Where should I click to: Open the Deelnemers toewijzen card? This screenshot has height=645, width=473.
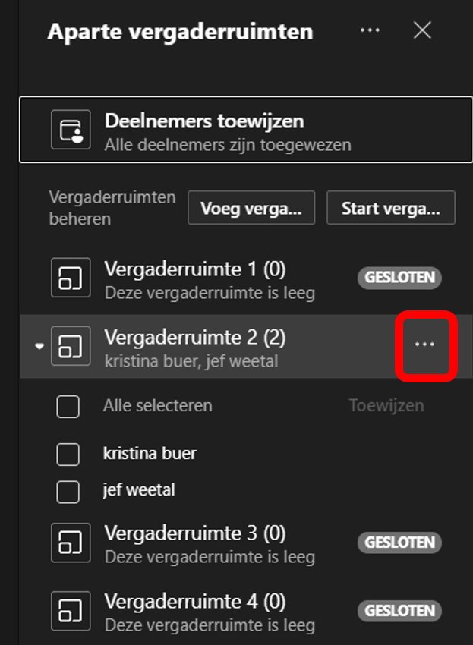click(246, 130)
